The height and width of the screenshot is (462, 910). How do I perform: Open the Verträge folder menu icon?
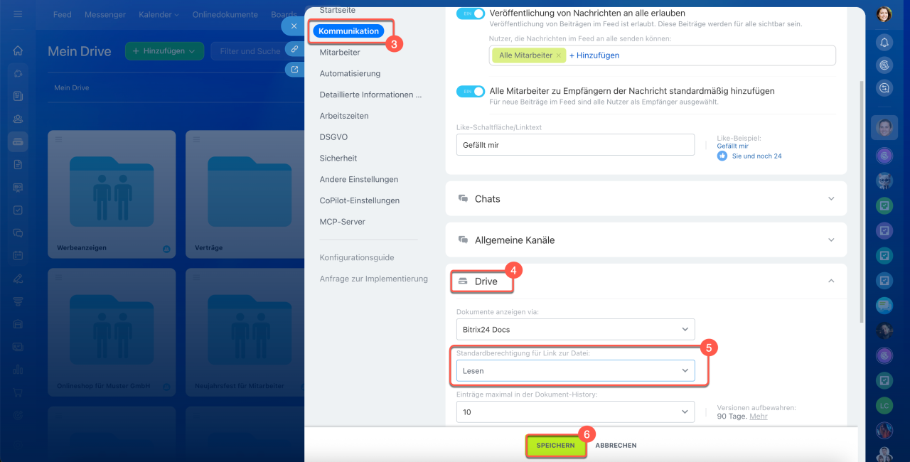click(196, 139)
